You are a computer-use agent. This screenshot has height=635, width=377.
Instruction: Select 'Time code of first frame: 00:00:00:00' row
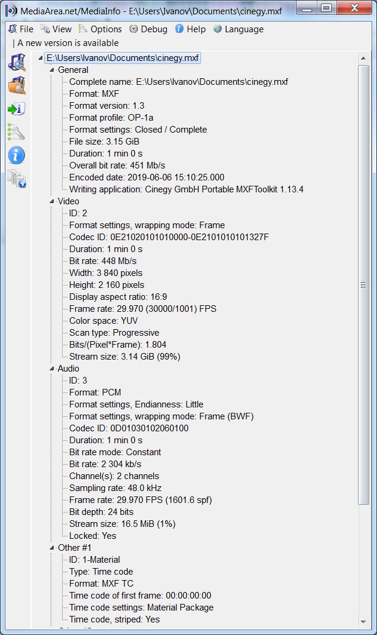(x=140, y=596)
